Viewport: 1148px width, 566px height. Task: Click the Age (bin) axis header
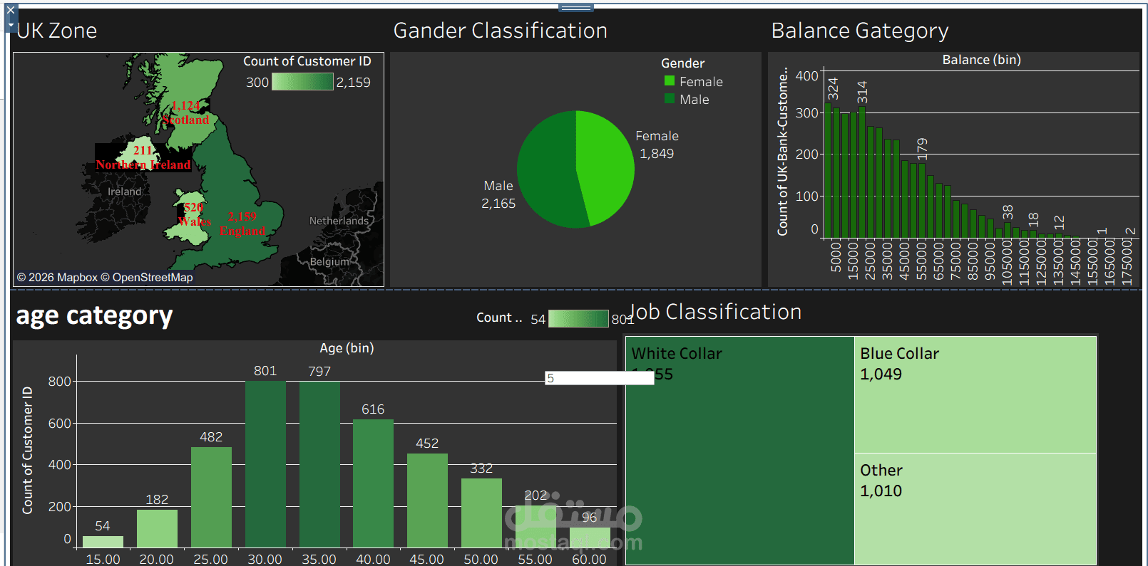pyautogui.click(x=347, y=348)
